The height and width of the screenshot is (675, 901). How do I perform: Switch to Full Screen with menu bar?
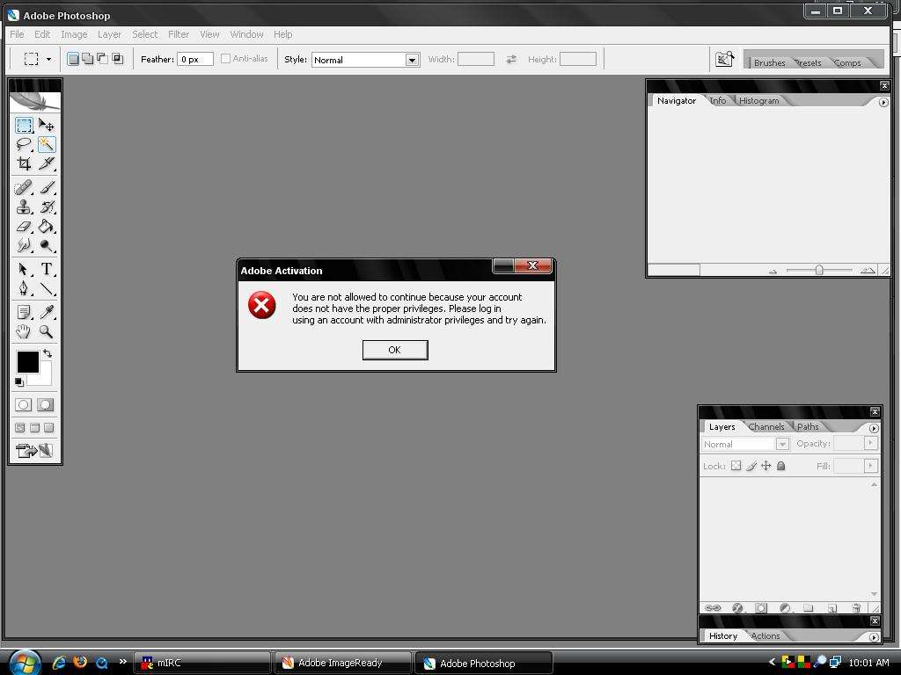[x=34, y=428]
